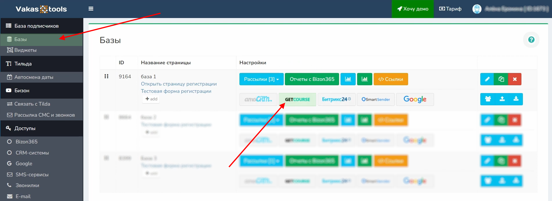
Task: Click the drag handle for row 9164
Action: [106, 76]
